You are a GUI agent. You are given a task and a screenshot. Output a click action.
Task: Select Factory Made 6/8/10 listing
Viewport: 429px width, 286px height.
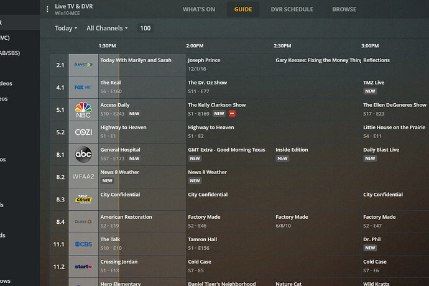(317, 222)
